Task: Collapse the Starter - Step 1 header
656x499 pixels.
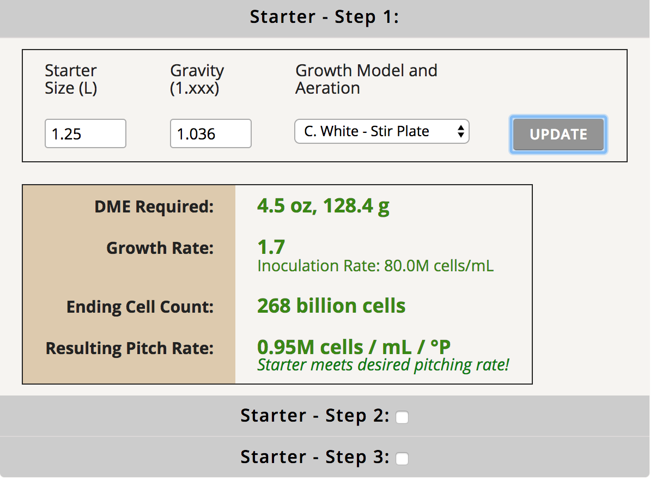Action: click(325, 17)
